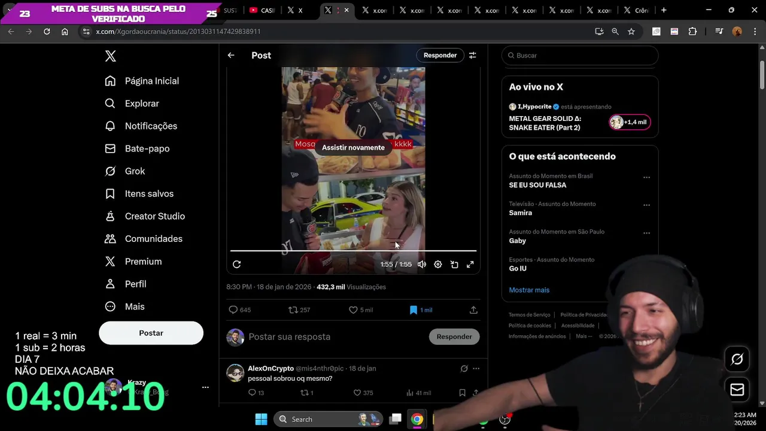Viewport: 766px width, 431px height.
Task: Click Mostrar mais under trends
Action: (529, 290)
